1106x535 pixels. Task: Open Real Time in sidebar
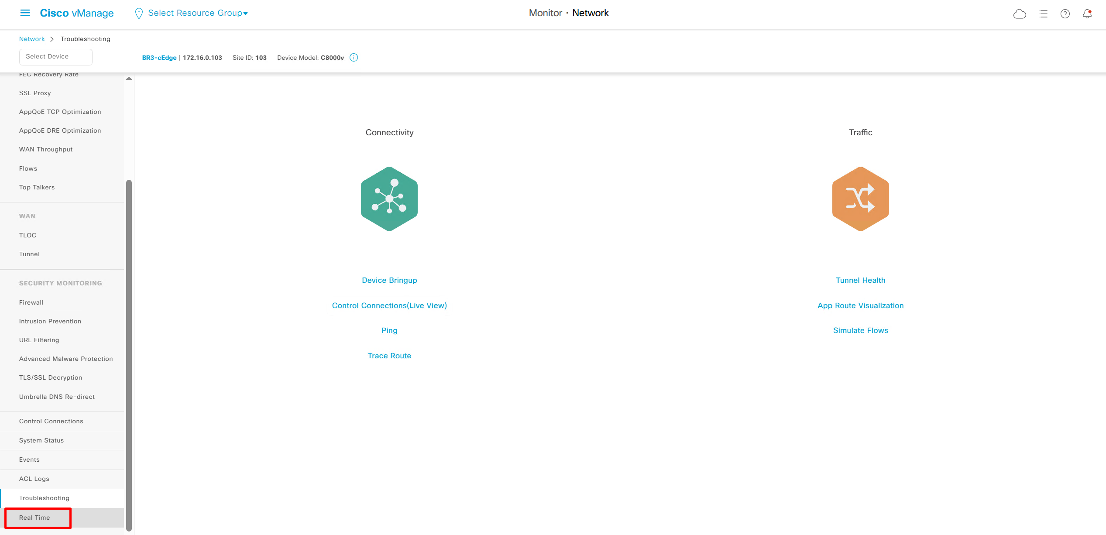[x=35, y=518]
